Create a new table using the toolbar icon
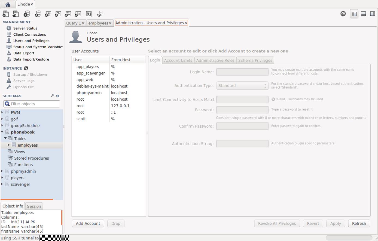 48,14
